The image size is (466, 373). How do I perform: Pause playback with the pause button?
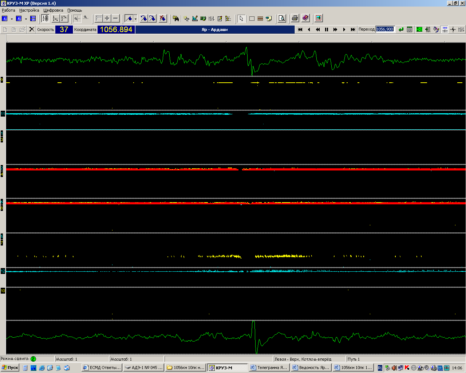tap(327, 30)
